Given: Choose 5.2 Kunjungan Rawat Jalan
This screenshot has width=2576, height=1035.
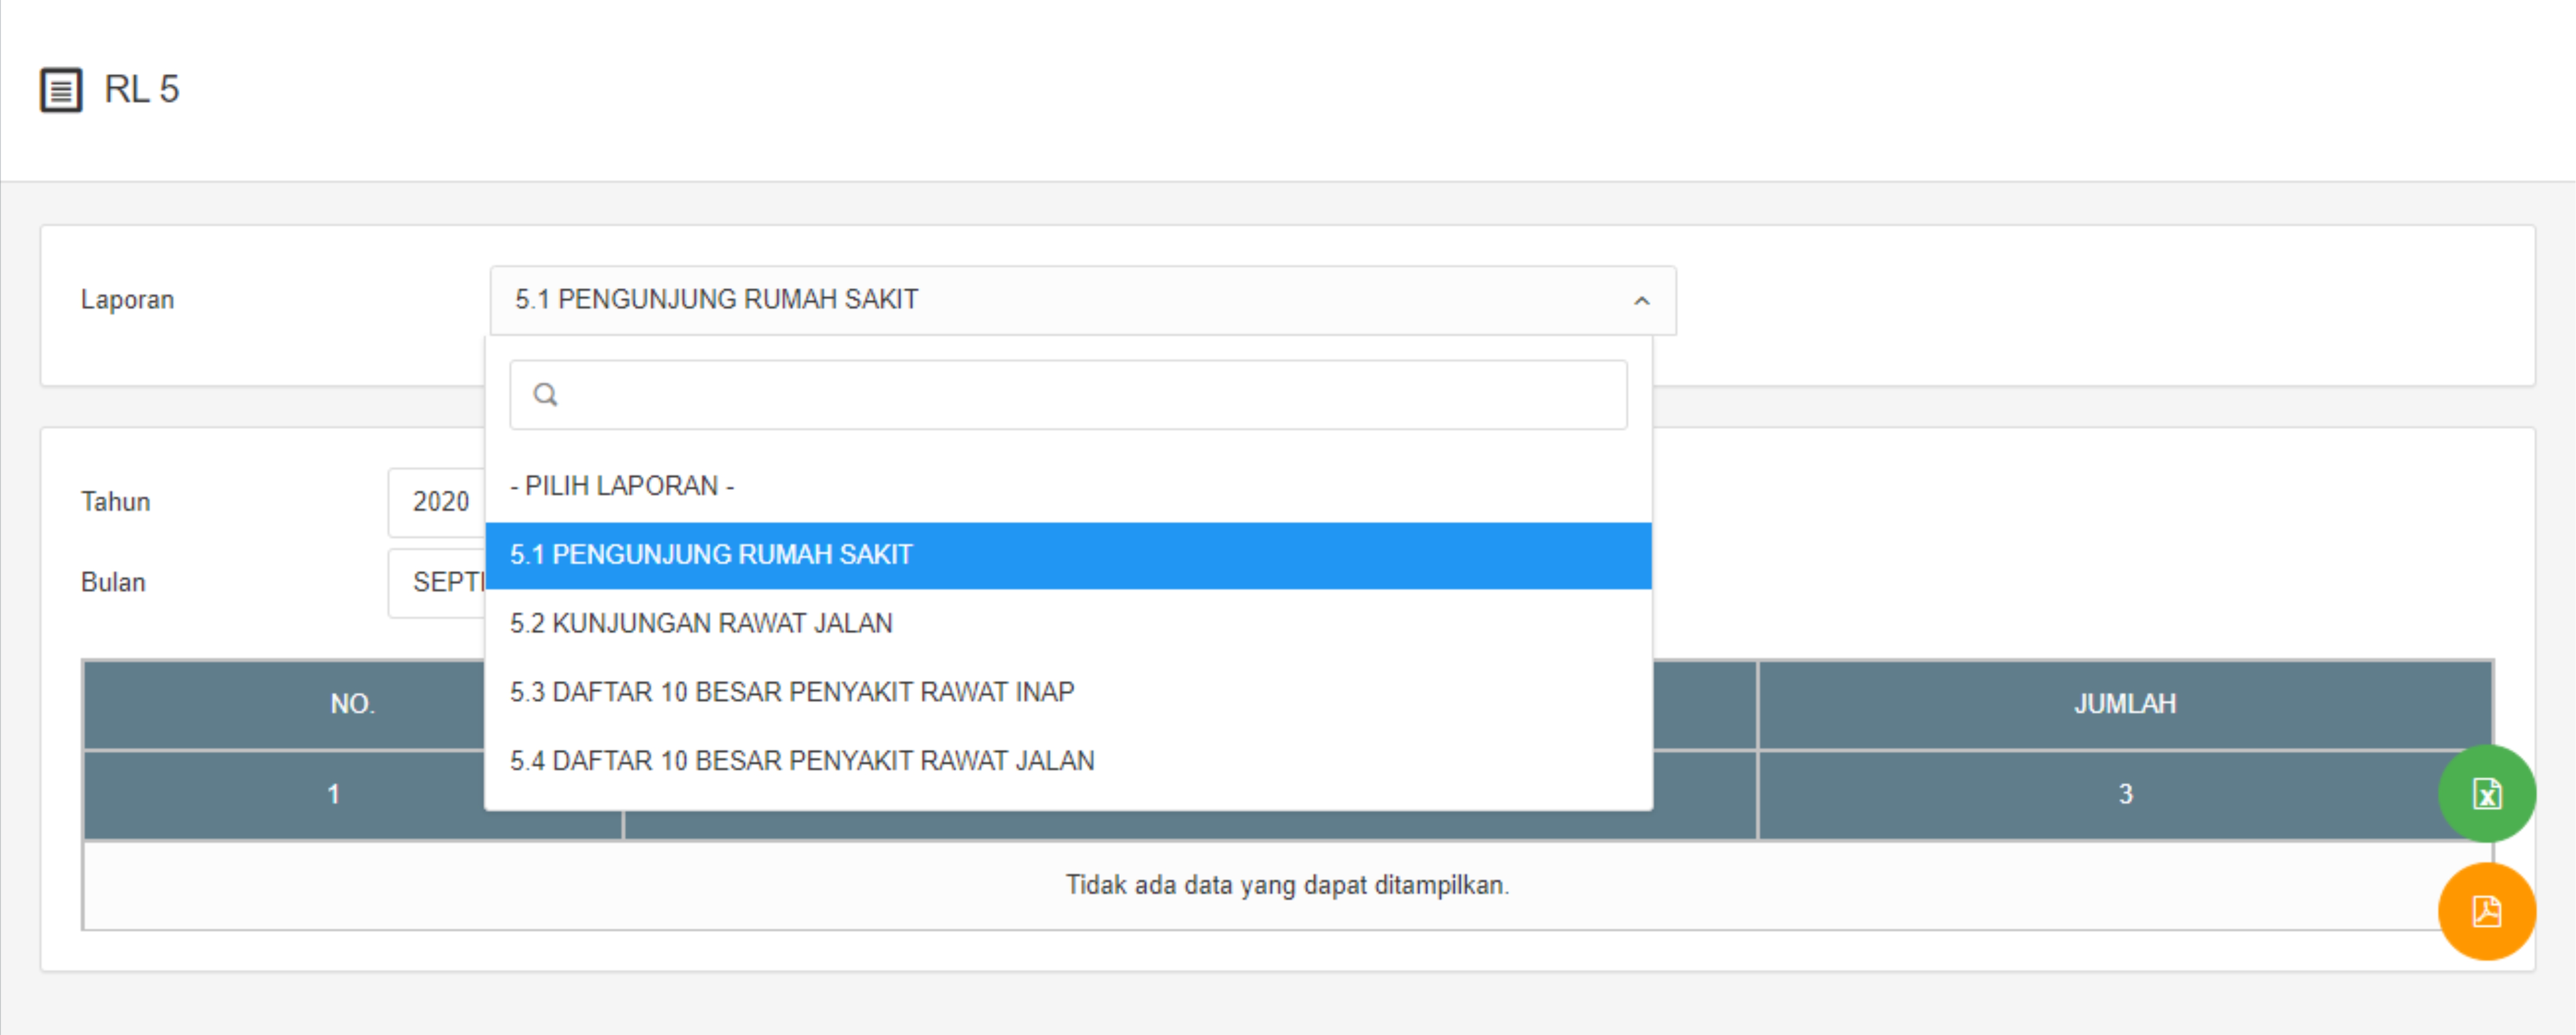Looking at the screenshot, I should click(x=701, y=623).
